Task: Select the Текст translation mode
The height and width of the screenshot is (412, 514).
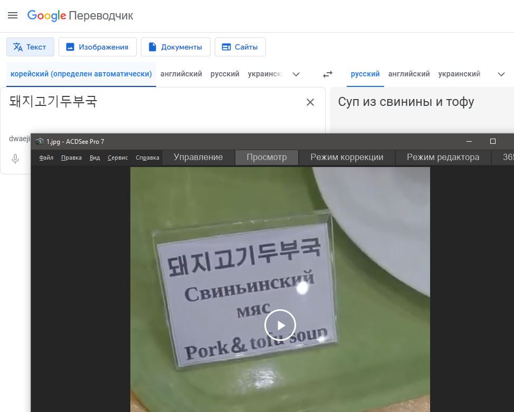Action: (30, 47)
